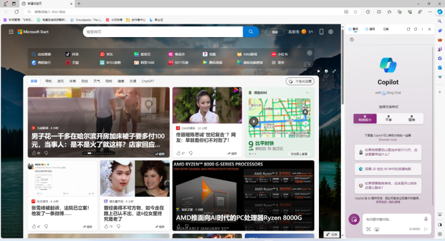Play the background wallpaper video
The image size is (445, 241).
click(x=318, y=71)
